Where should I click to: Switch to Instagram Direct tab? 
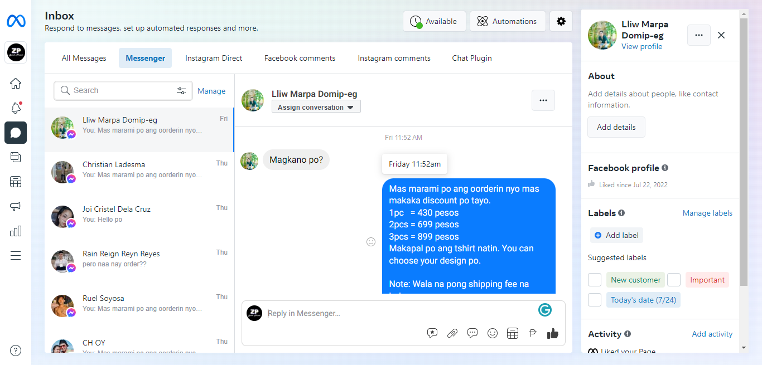click(214, 58)
